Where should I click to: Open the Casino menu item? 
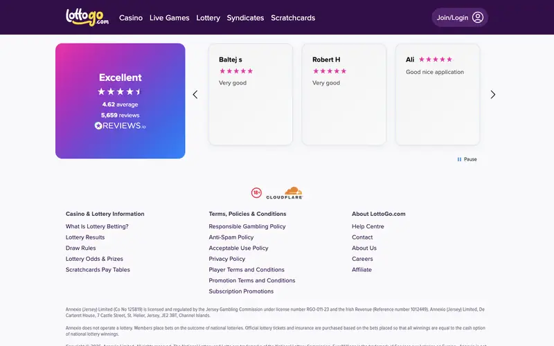pyautogui.click(x=131, y=18)
